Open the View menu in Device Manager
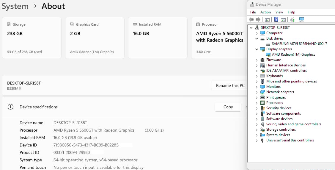The height and width of the screenshot is (170, 335). pyautogui.click(x=279, y=12)
